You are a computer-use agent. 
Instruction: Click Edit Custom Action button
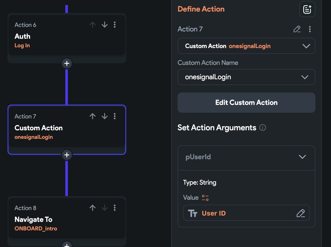point(246,103)
